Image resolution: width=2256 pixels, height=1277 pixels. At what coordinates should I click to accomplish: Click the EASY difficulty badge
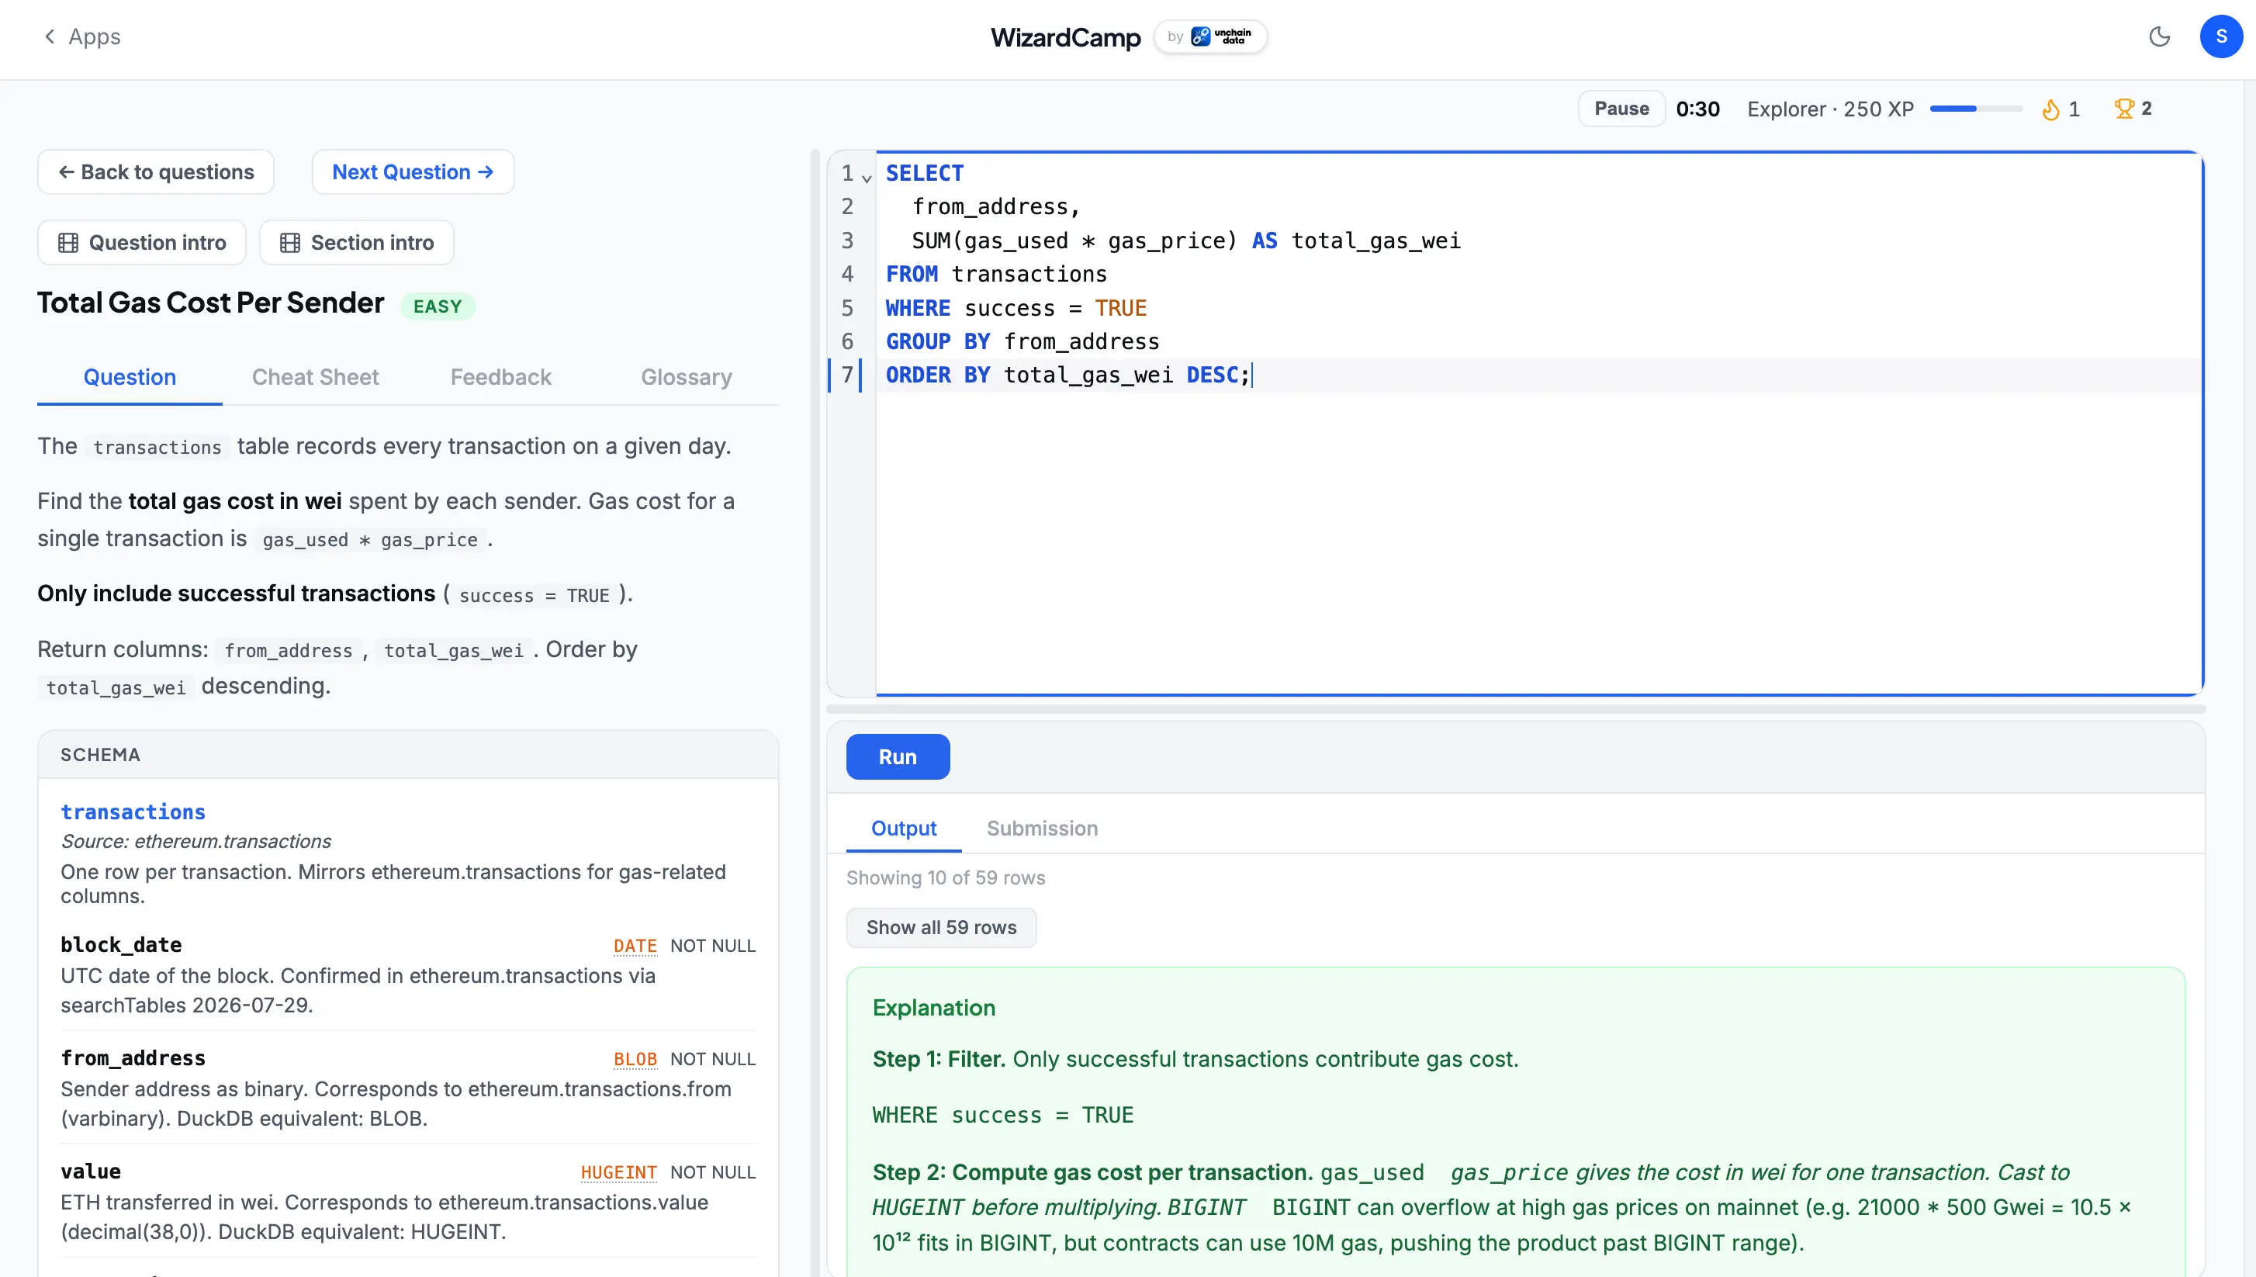pos(438,306)
